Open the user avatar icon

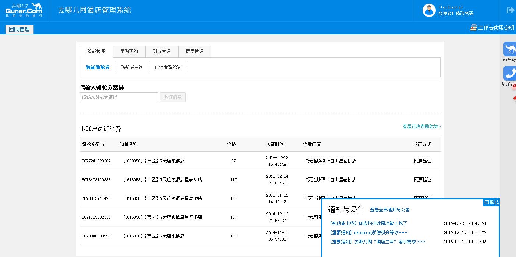429,10
